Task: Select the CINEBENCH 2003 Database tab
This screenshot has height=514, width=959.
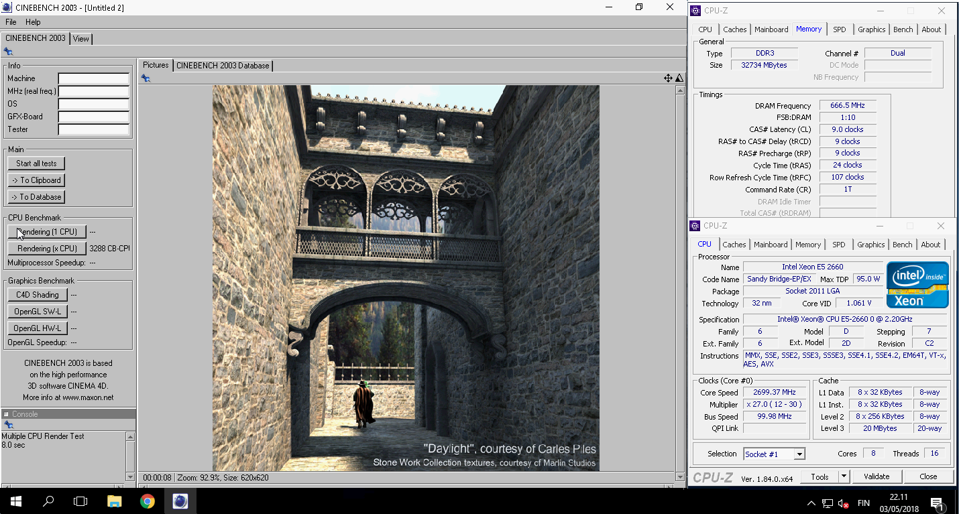Action: coord(223,66)
